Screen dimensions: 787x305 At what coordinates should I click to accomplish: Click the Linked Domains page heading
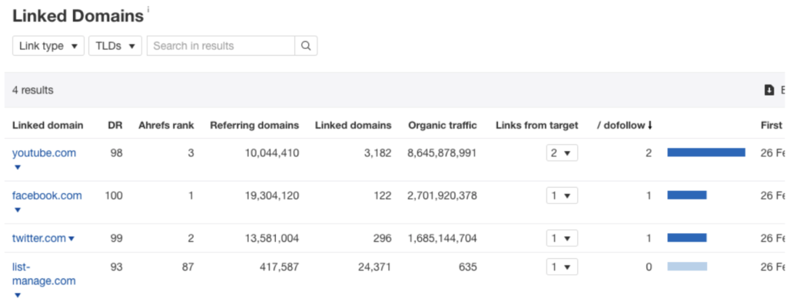[x=78, y=15]
